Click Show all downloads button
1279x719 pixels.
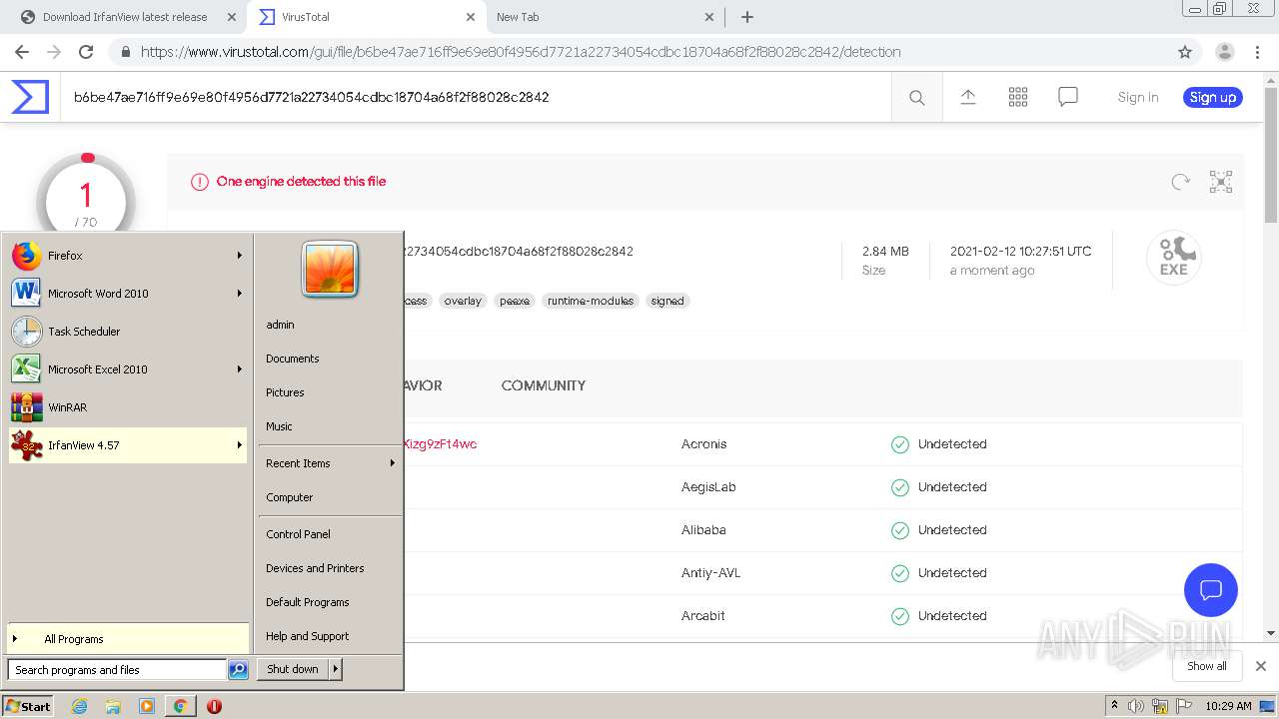(x=1207, y=666)
